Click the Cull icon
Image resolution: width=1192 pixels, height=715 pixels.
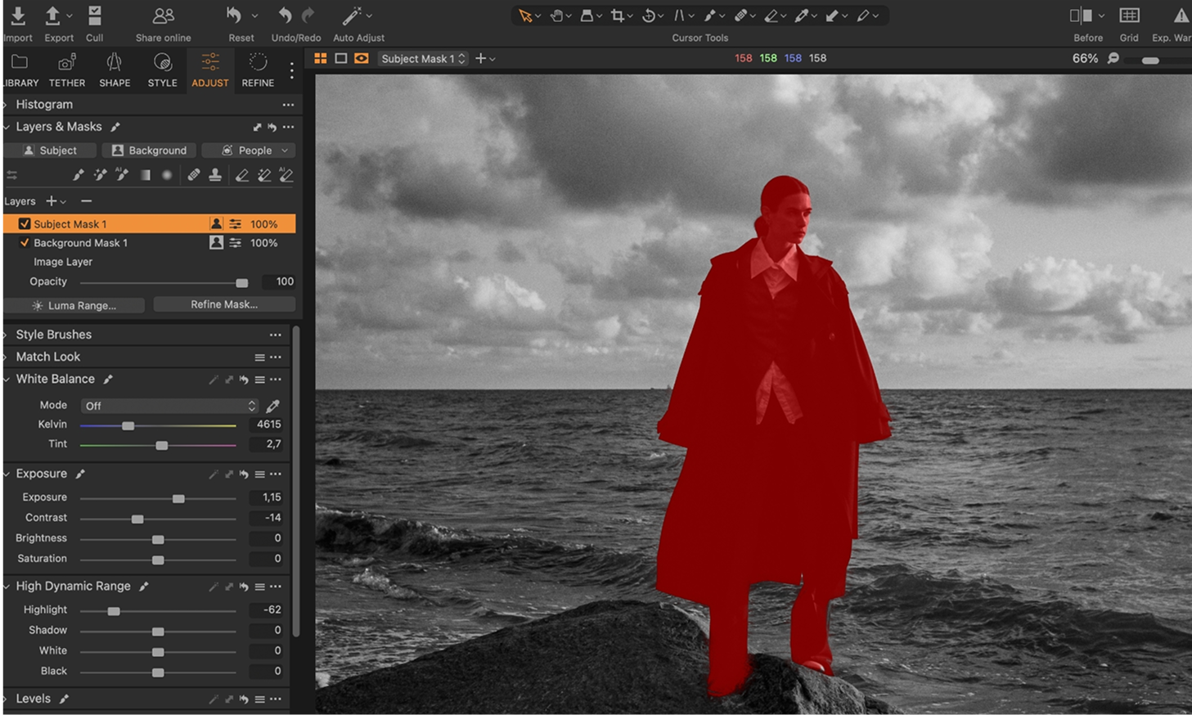pos(95,16)
